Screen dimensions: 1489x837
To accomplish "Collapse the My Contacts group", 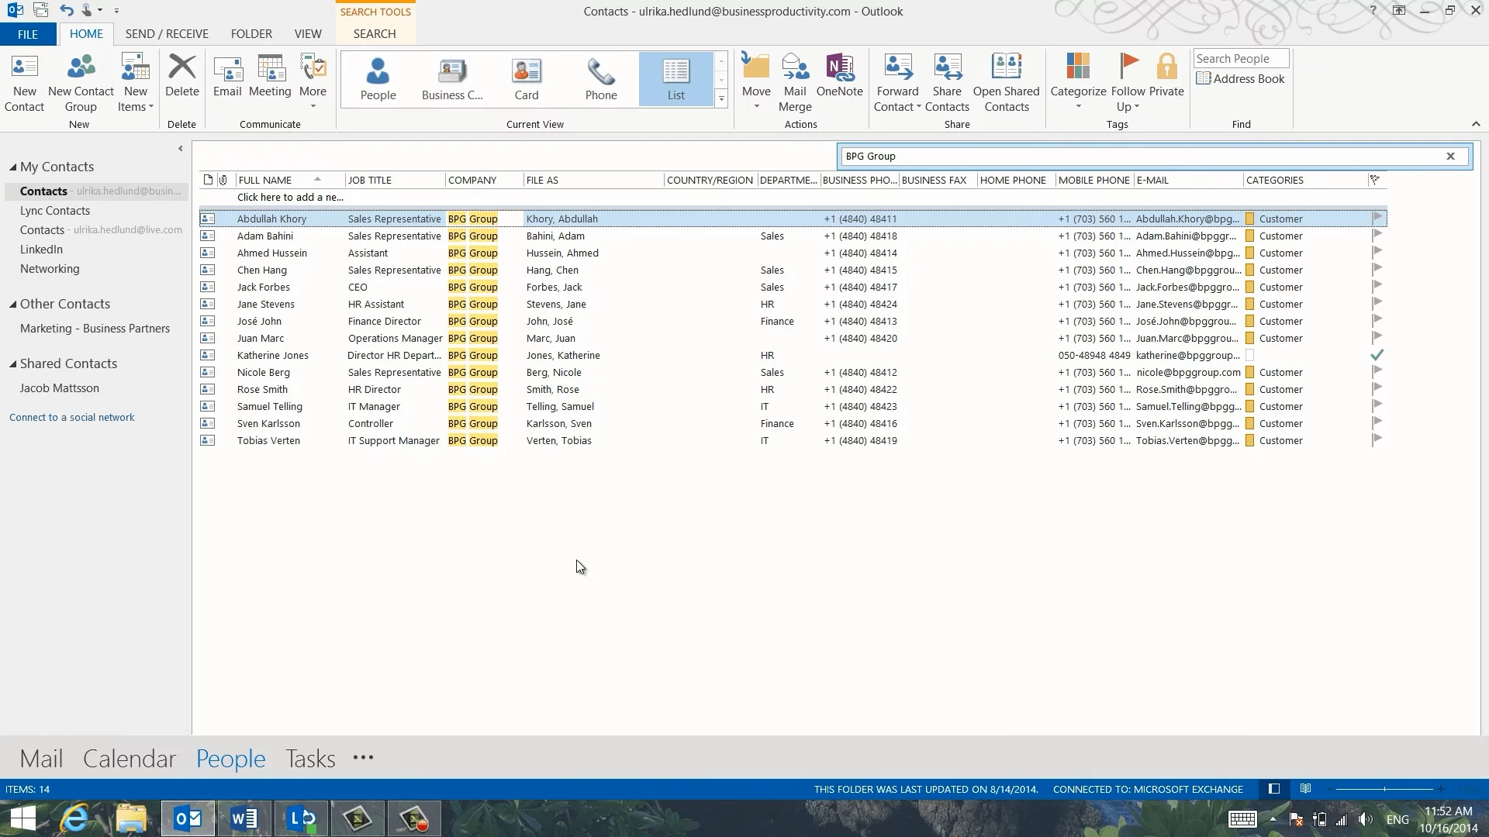I will [13, 167].
